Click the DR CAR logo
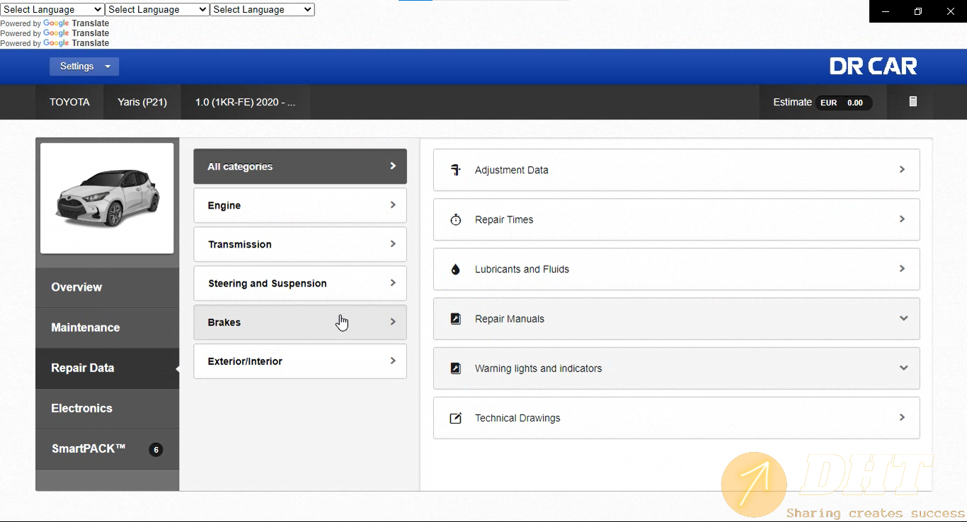This screenshot has height=522, width=967. click(x=874, y=66)
